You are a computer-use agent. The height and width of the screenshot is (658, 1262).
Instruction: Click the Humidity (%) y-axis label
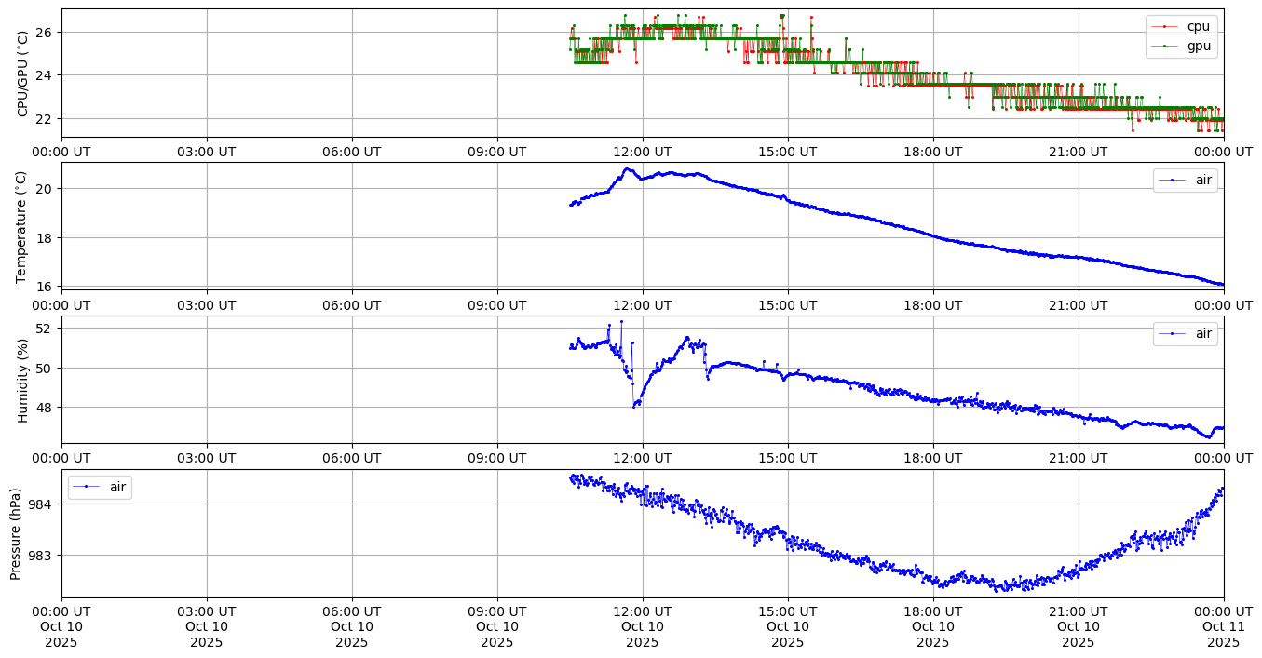click(x=23, y=380)
